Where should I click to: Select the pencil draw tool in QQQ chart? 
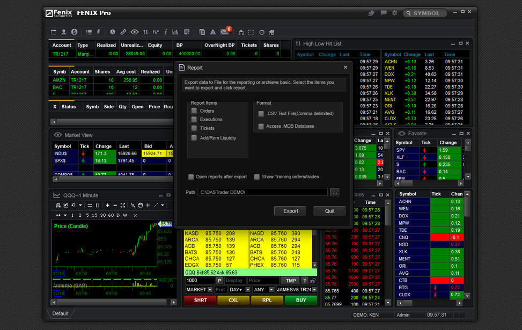(x=133, y=206)
